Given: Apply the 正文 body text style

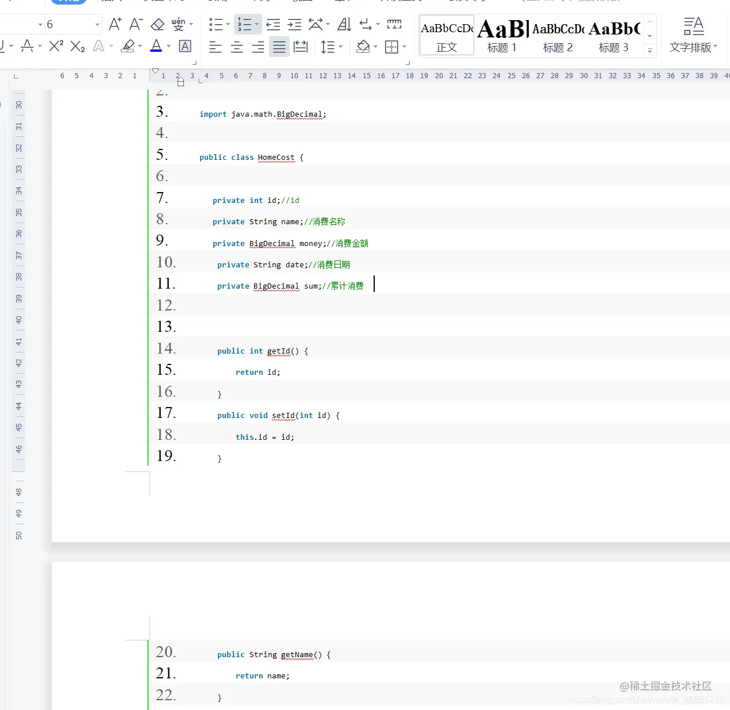Looking at the screenshot, I should click(x=447, y=36).
